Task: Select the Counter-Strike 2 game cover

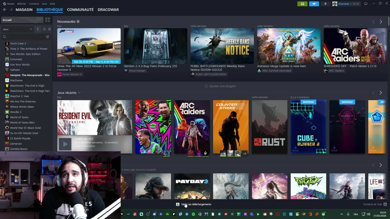Action: [231, 127]
